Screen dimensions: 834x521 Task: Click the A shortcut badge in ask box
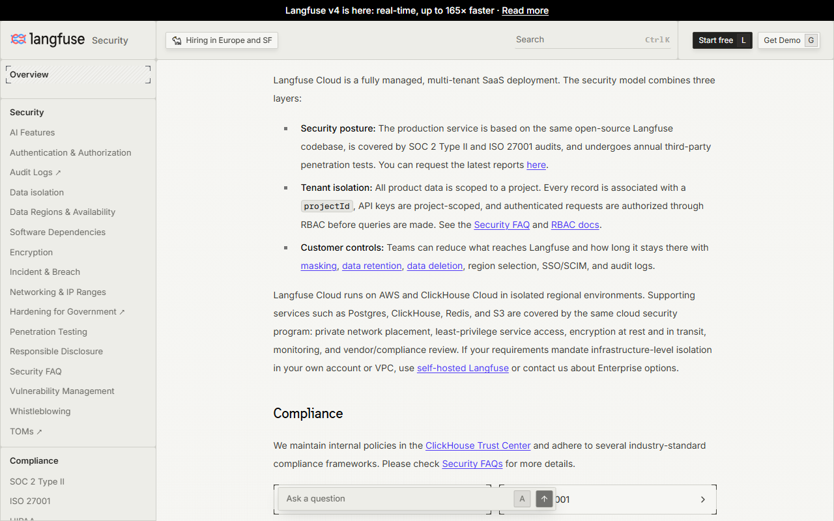tap(521, 499)
